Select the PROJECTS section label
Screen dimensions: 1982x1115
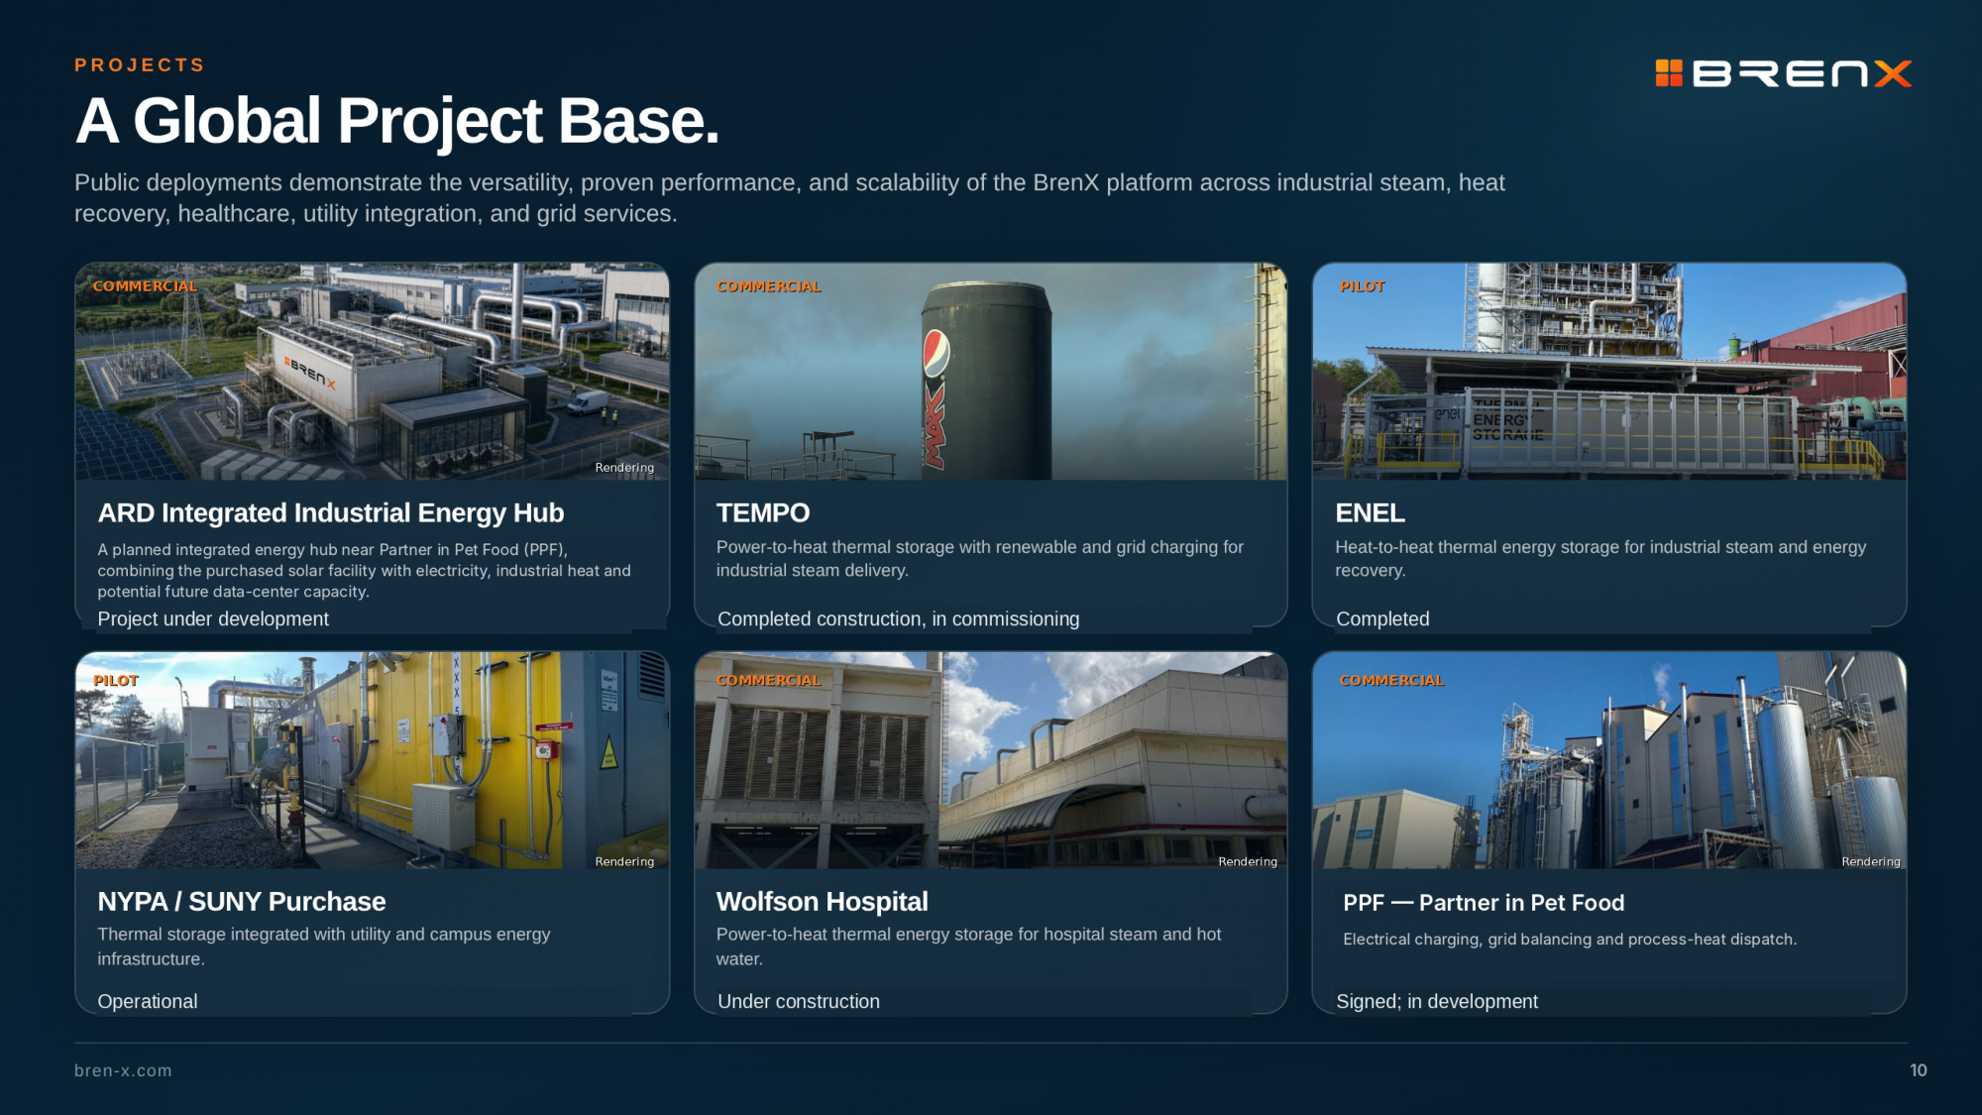[140, 65]
